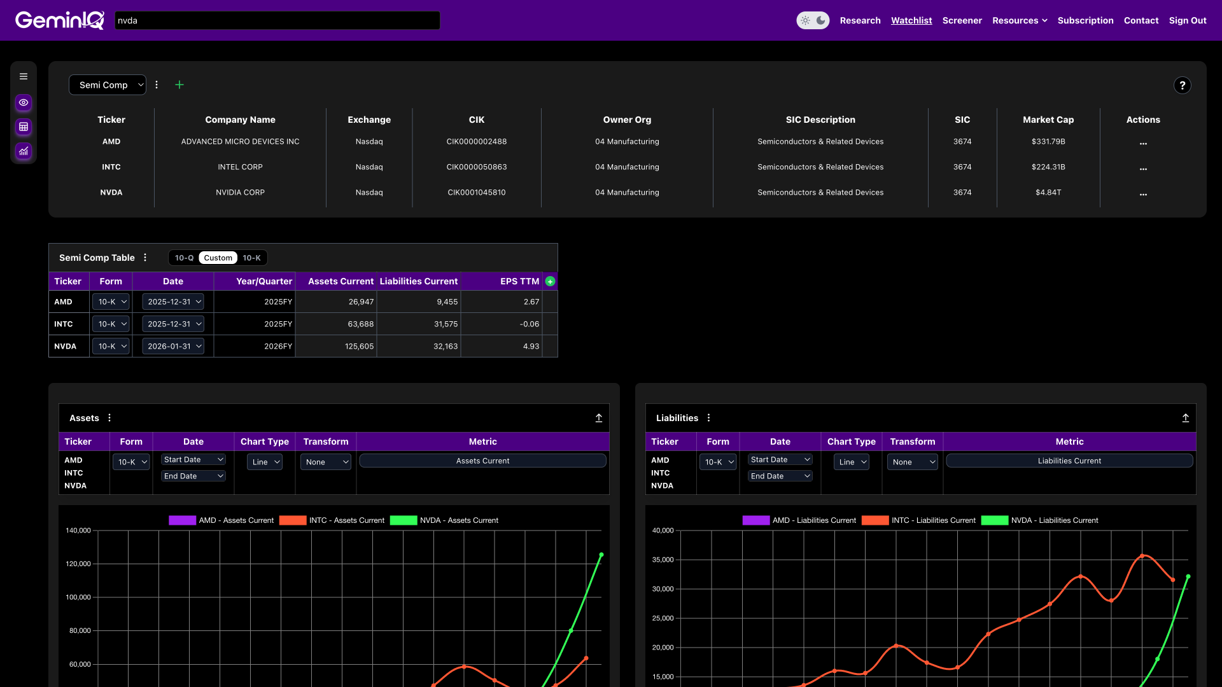Screen dimensions: 1222x687
Task: Click INTC EPS value -0.06
Action: tap(530, 324)
